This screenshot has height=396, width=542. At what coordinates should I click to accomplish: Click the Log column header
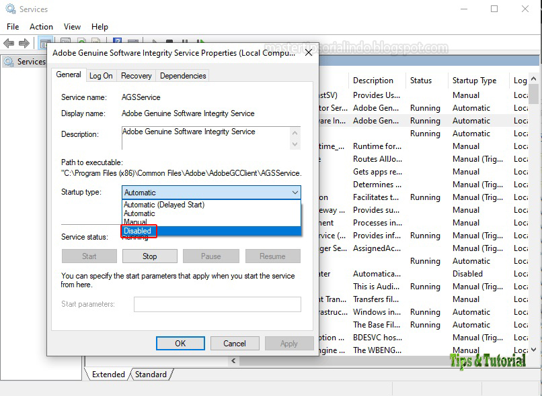point(519,81)
